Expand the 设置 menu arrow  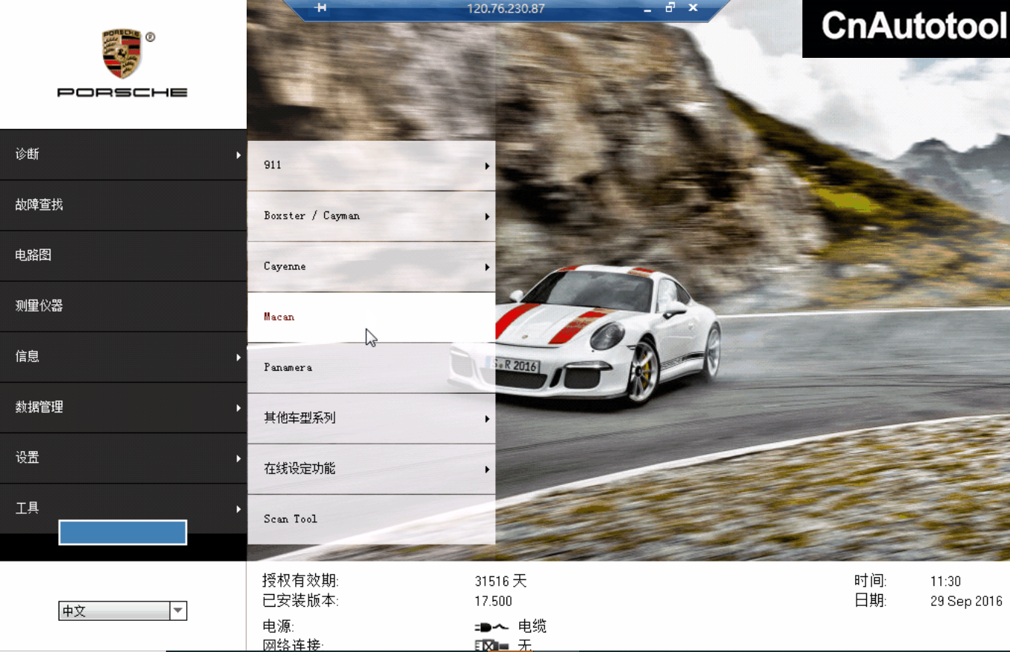(x=239, y=458)
